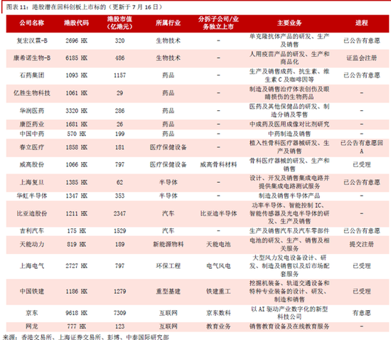The image size is (391, 340).
Task: Select the 康臣药业 company name cell
Action: [32, 124]
